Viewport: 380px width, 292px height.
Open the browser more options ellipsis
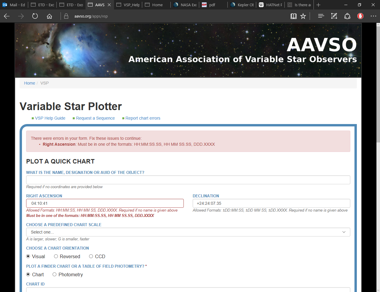pos(373,16)
